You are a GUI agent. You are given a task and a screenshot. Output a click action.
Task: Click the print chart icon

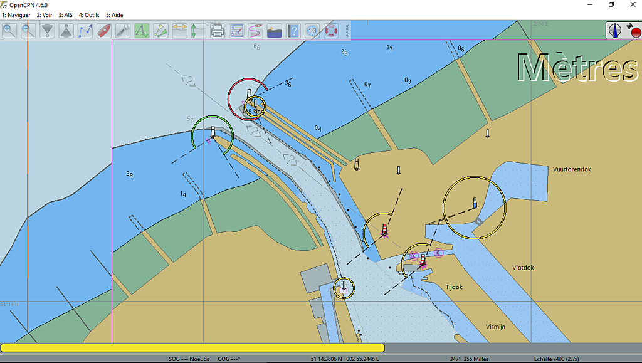218,31
